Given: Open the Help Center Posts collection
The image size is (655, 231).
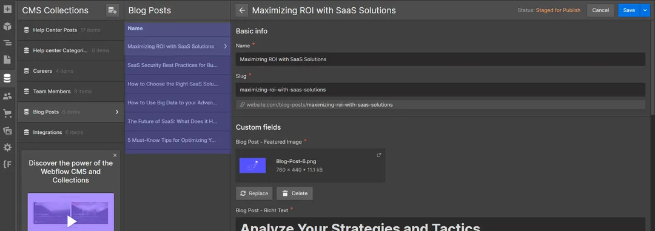Looking at the screenshot, I should [x=71, y=30].
